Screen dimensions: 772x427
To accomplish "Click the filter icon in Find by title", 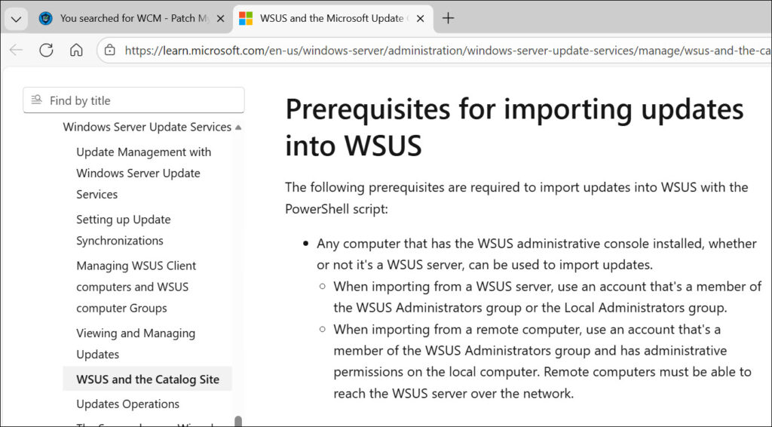I will click(x=35, y=100).
